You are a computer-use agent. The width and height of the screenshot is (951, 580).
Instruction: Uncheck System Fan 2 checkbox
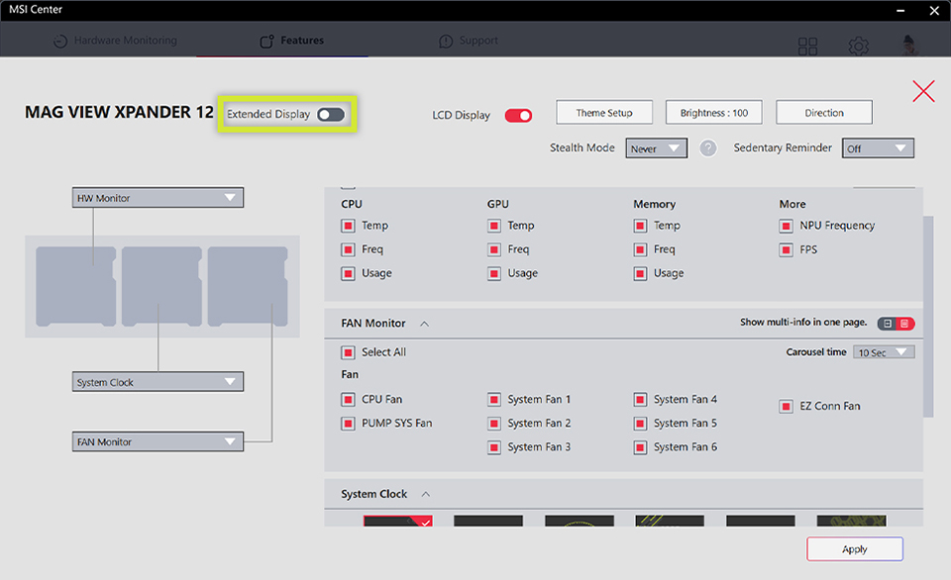[493, 423]
